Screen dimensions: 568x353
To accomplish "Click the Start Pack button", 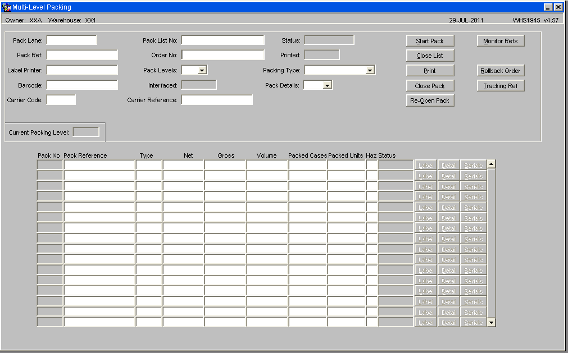I will (430, 41).
